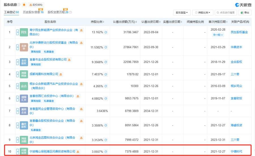Open the 股东类型 filter dropdown

coord(182,12)
